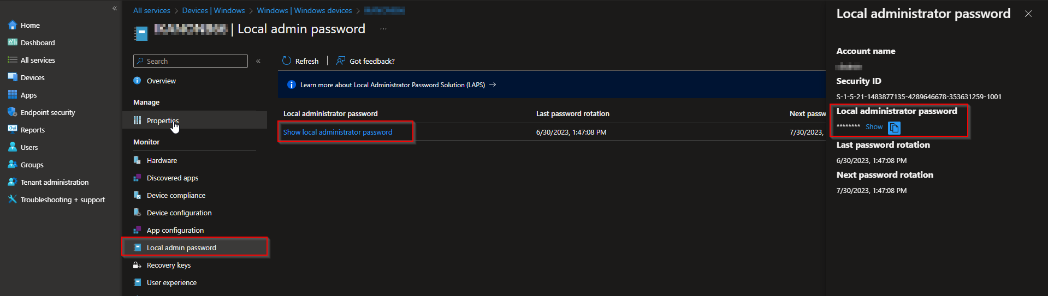Collapse the device menu pane
This screenshot has width=1048, height=296.
point(258,61)
